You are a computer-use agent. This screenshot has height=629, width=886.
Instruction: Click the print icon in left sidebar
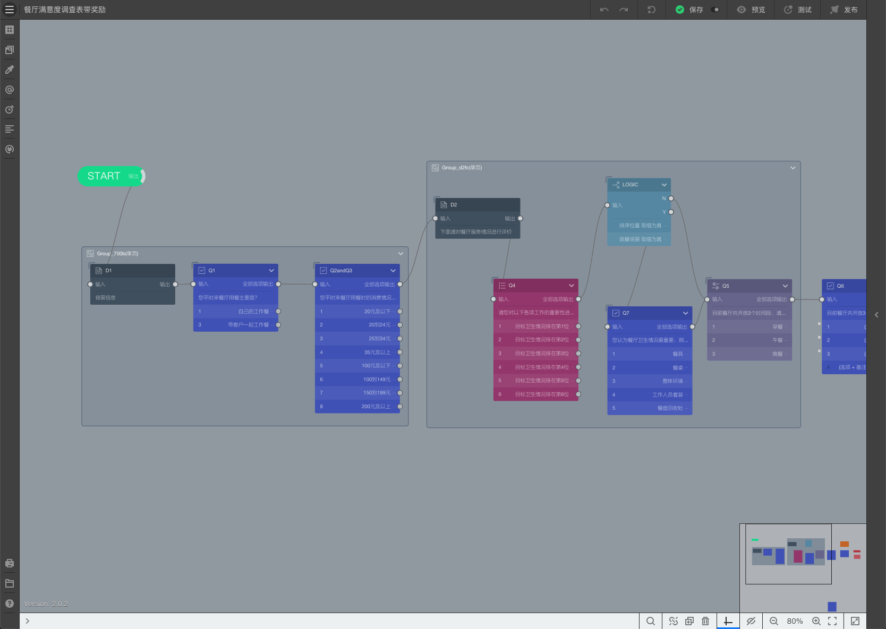coord(10,563)
